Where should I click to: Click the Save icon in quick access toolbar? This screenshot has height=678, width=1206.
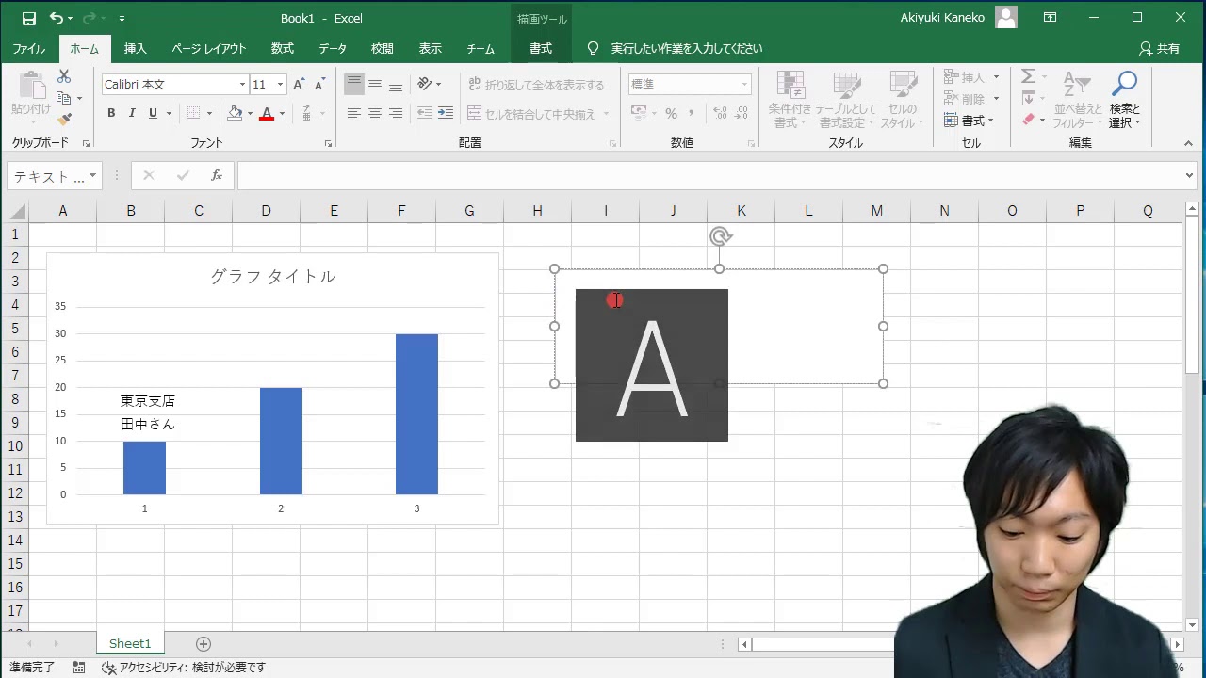(29, 18)
